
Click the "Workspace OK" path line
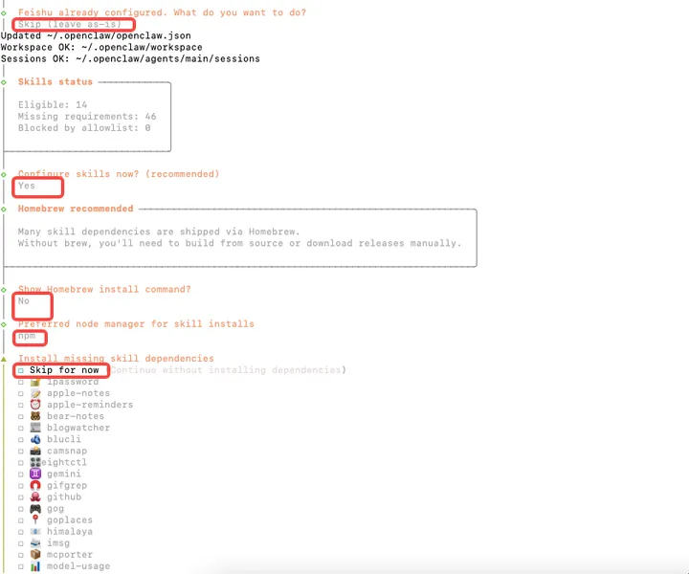tap(101, 47)
